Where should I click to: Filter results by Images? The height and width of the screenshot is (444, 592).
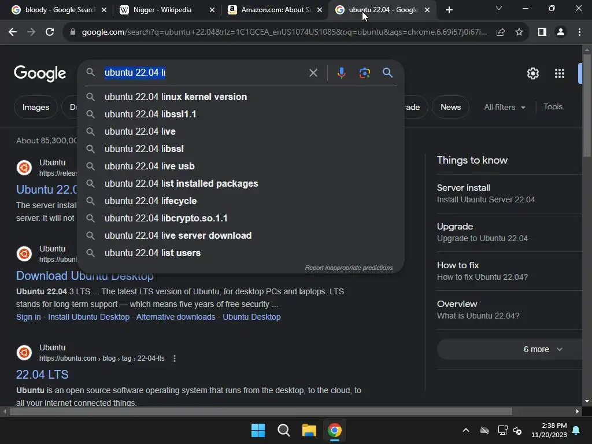tap(35, 107)
